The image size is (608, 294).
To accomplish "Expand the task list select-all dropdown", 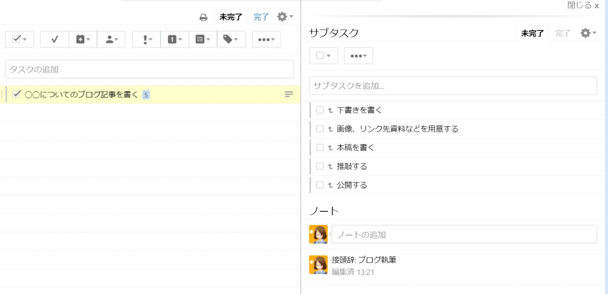I will click(19, 39).
